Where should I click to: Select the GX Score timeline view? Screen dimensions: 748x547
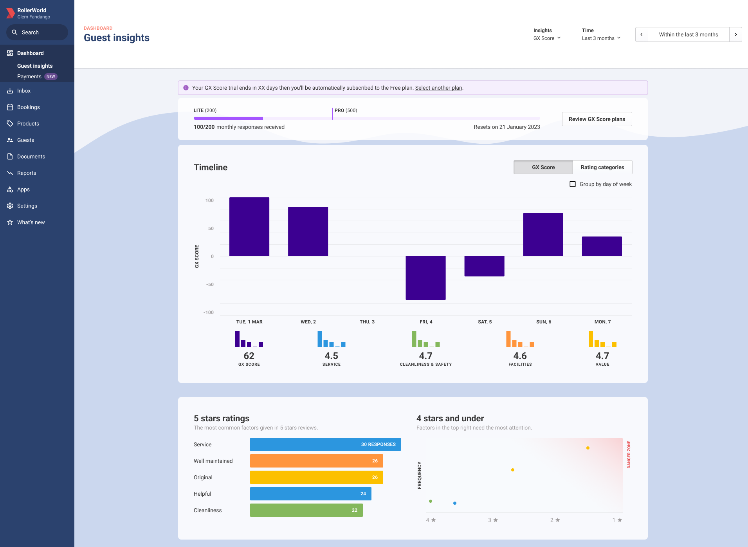click(x=543, y=167)
